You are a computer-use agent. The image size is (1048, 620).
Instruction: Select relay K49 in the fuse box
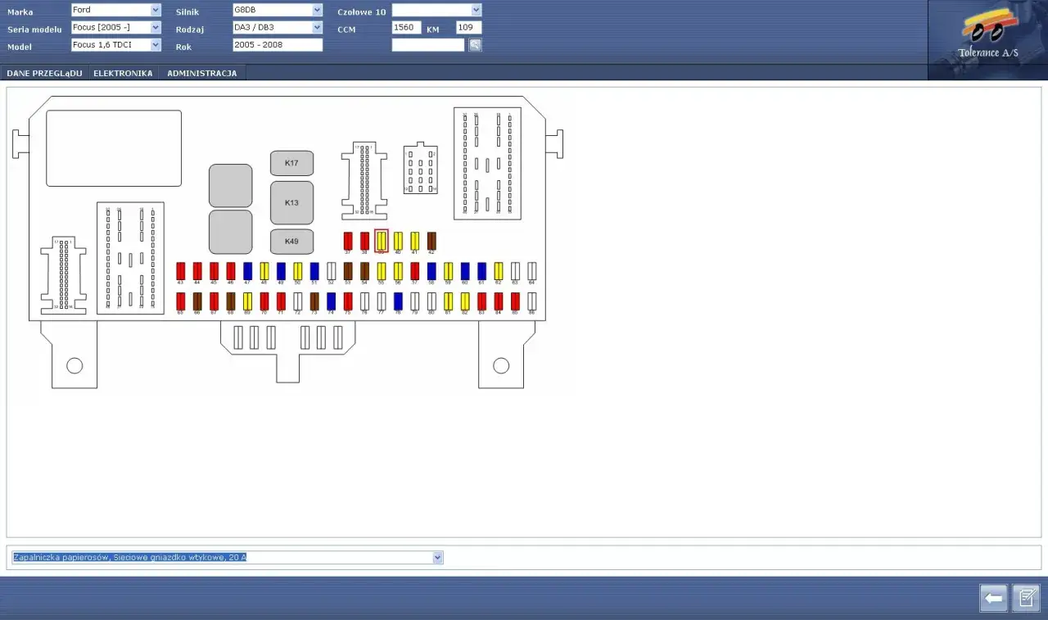291,242
